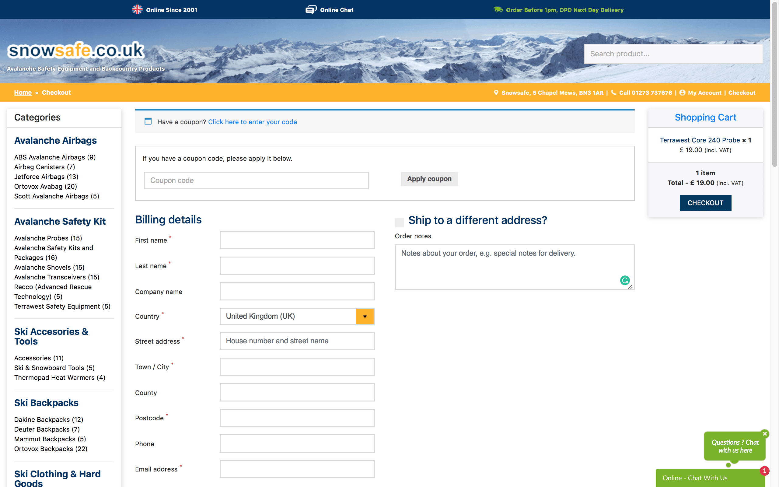Image resolution: width=779 pixels, height=487 pixels.
Task: Open Dakine Backpacks (12)
Action: click(x=49, y=420)
